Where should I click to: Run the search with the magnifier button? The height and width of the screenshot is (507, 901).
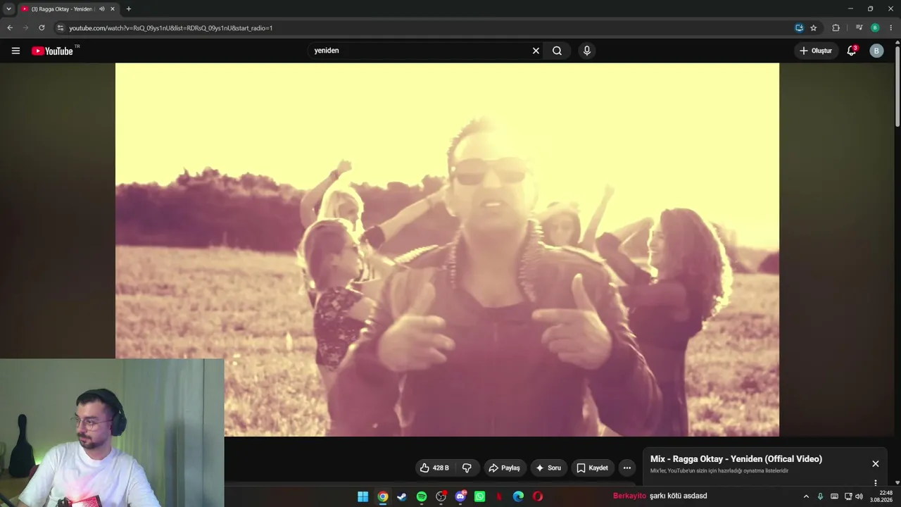[x=557, y=51]
